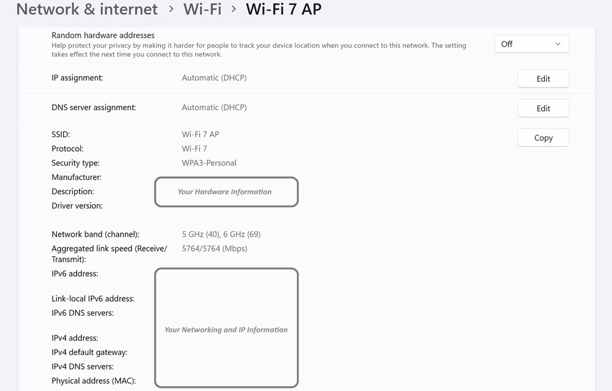The width and height of the screenshot is (612, 391).
Task: Click the Protocol value Wi-Fi 7
Action: click(x=195, y=149)
